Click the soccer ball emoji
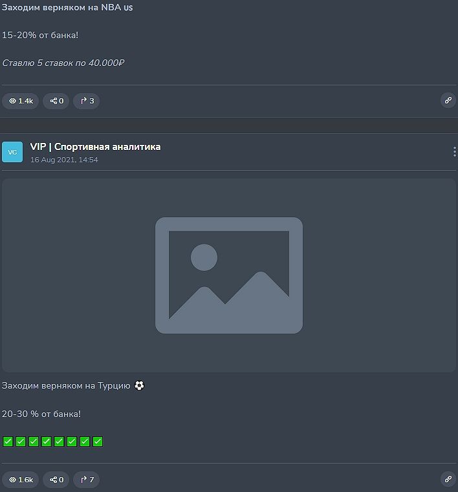Screen dimensions: 458x492 pos(139,385)
